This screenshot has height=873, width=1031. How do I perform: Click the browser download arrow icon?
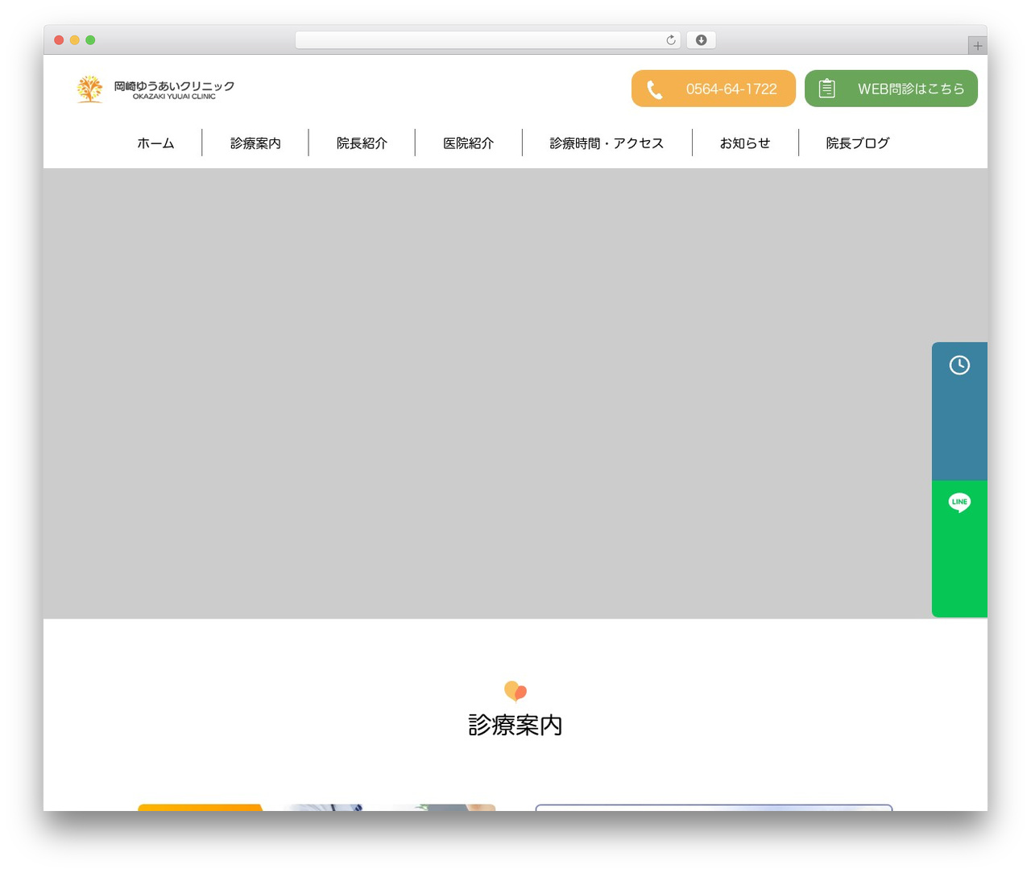pos(701,40)
